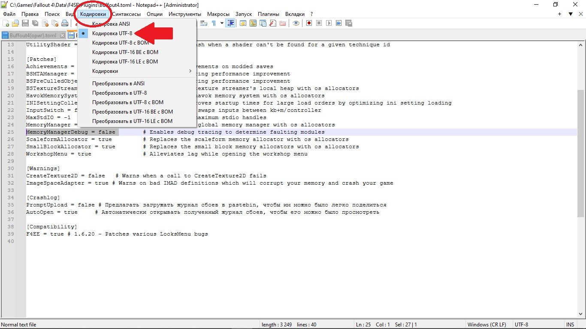Click the Print toolbar icon
The height and width of the screenshot is (329, 586).
click(x=64, y=24)
